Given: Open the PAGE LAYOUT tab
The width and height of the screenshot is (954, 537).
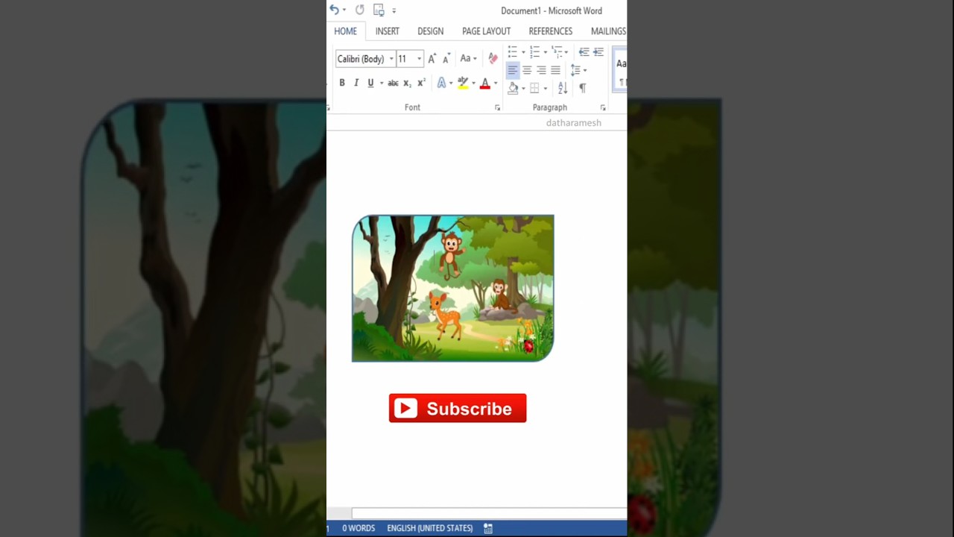Looking at the screenshot, I should (486, 31).
